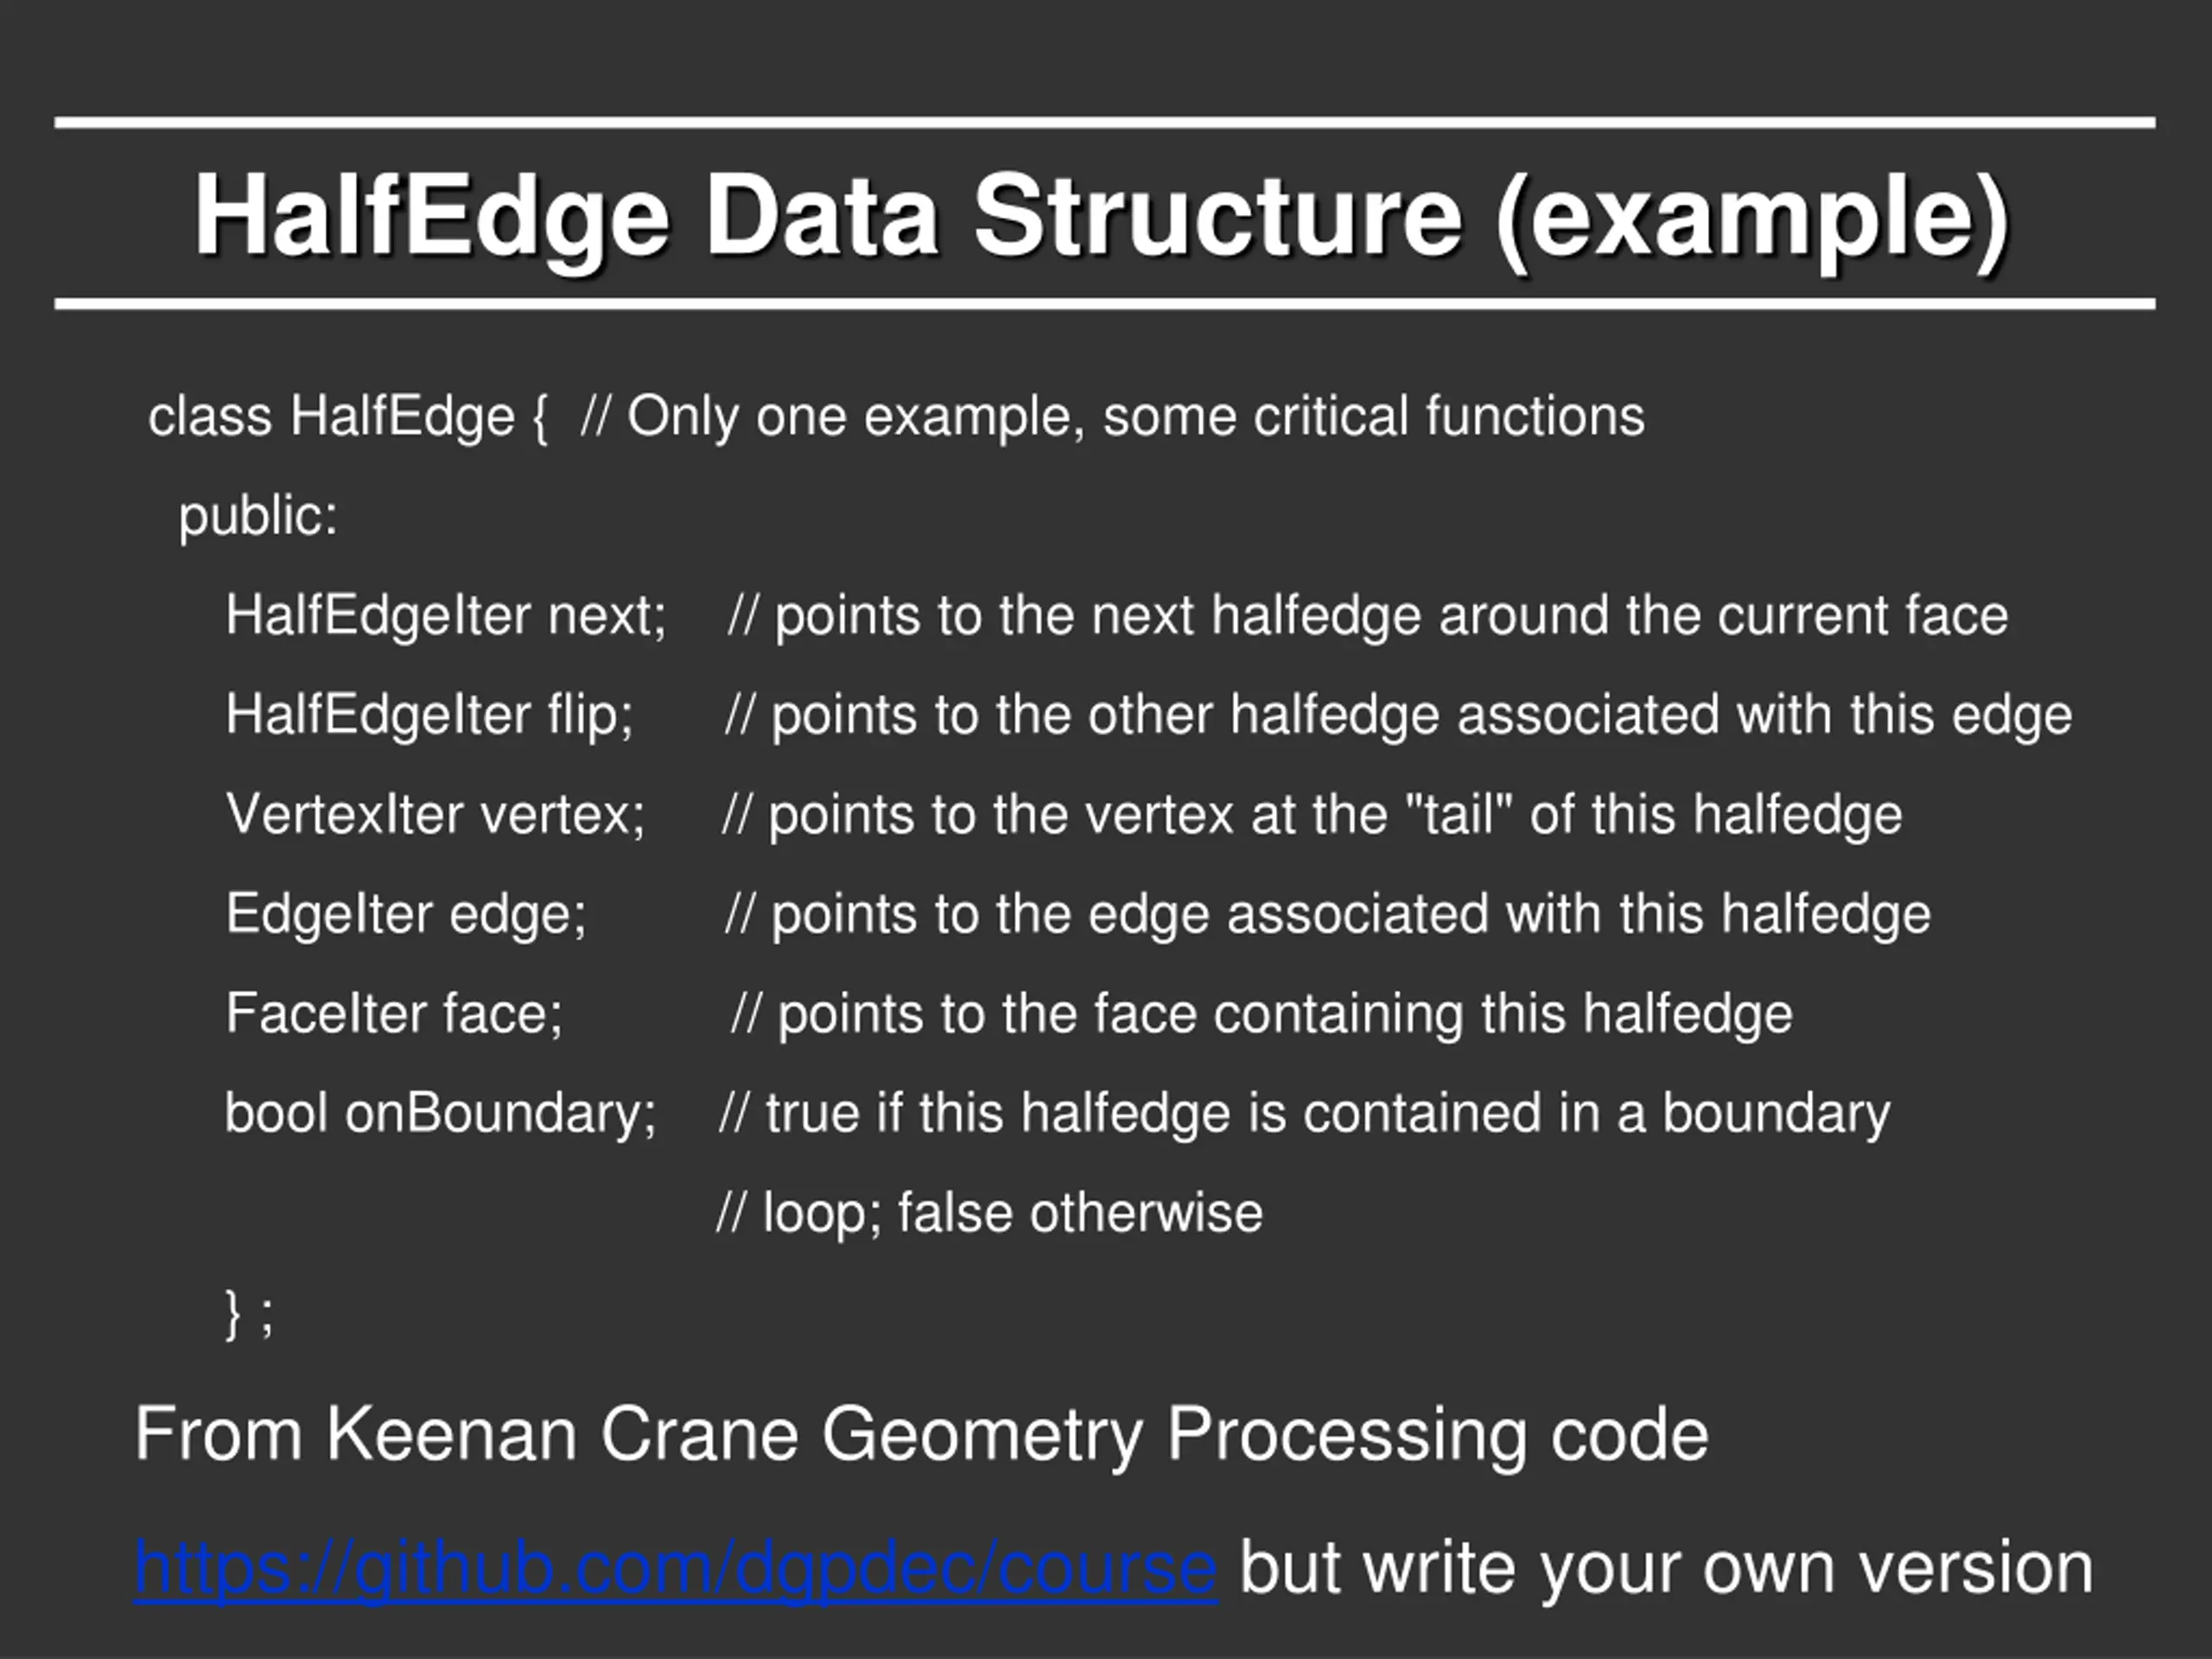Click the comment about next halfedge around face
Screen dimensions: 2212x1659
1368,615
